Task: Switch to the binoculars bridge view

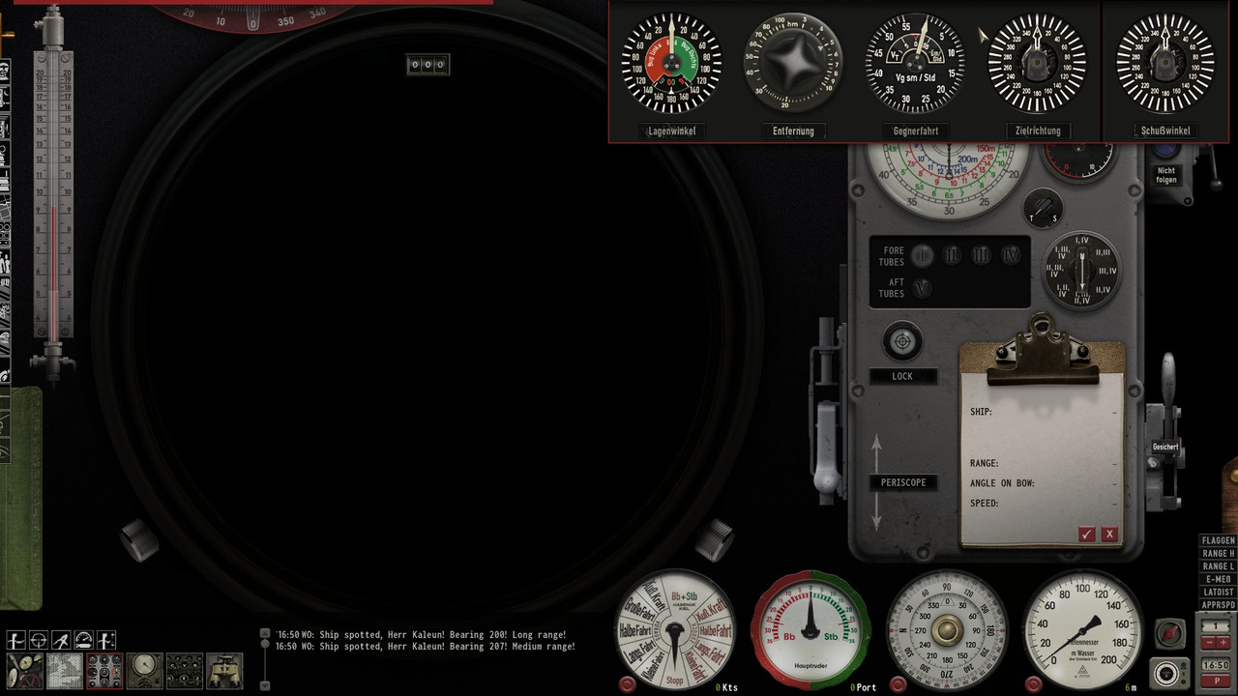Action: (224, 671)
